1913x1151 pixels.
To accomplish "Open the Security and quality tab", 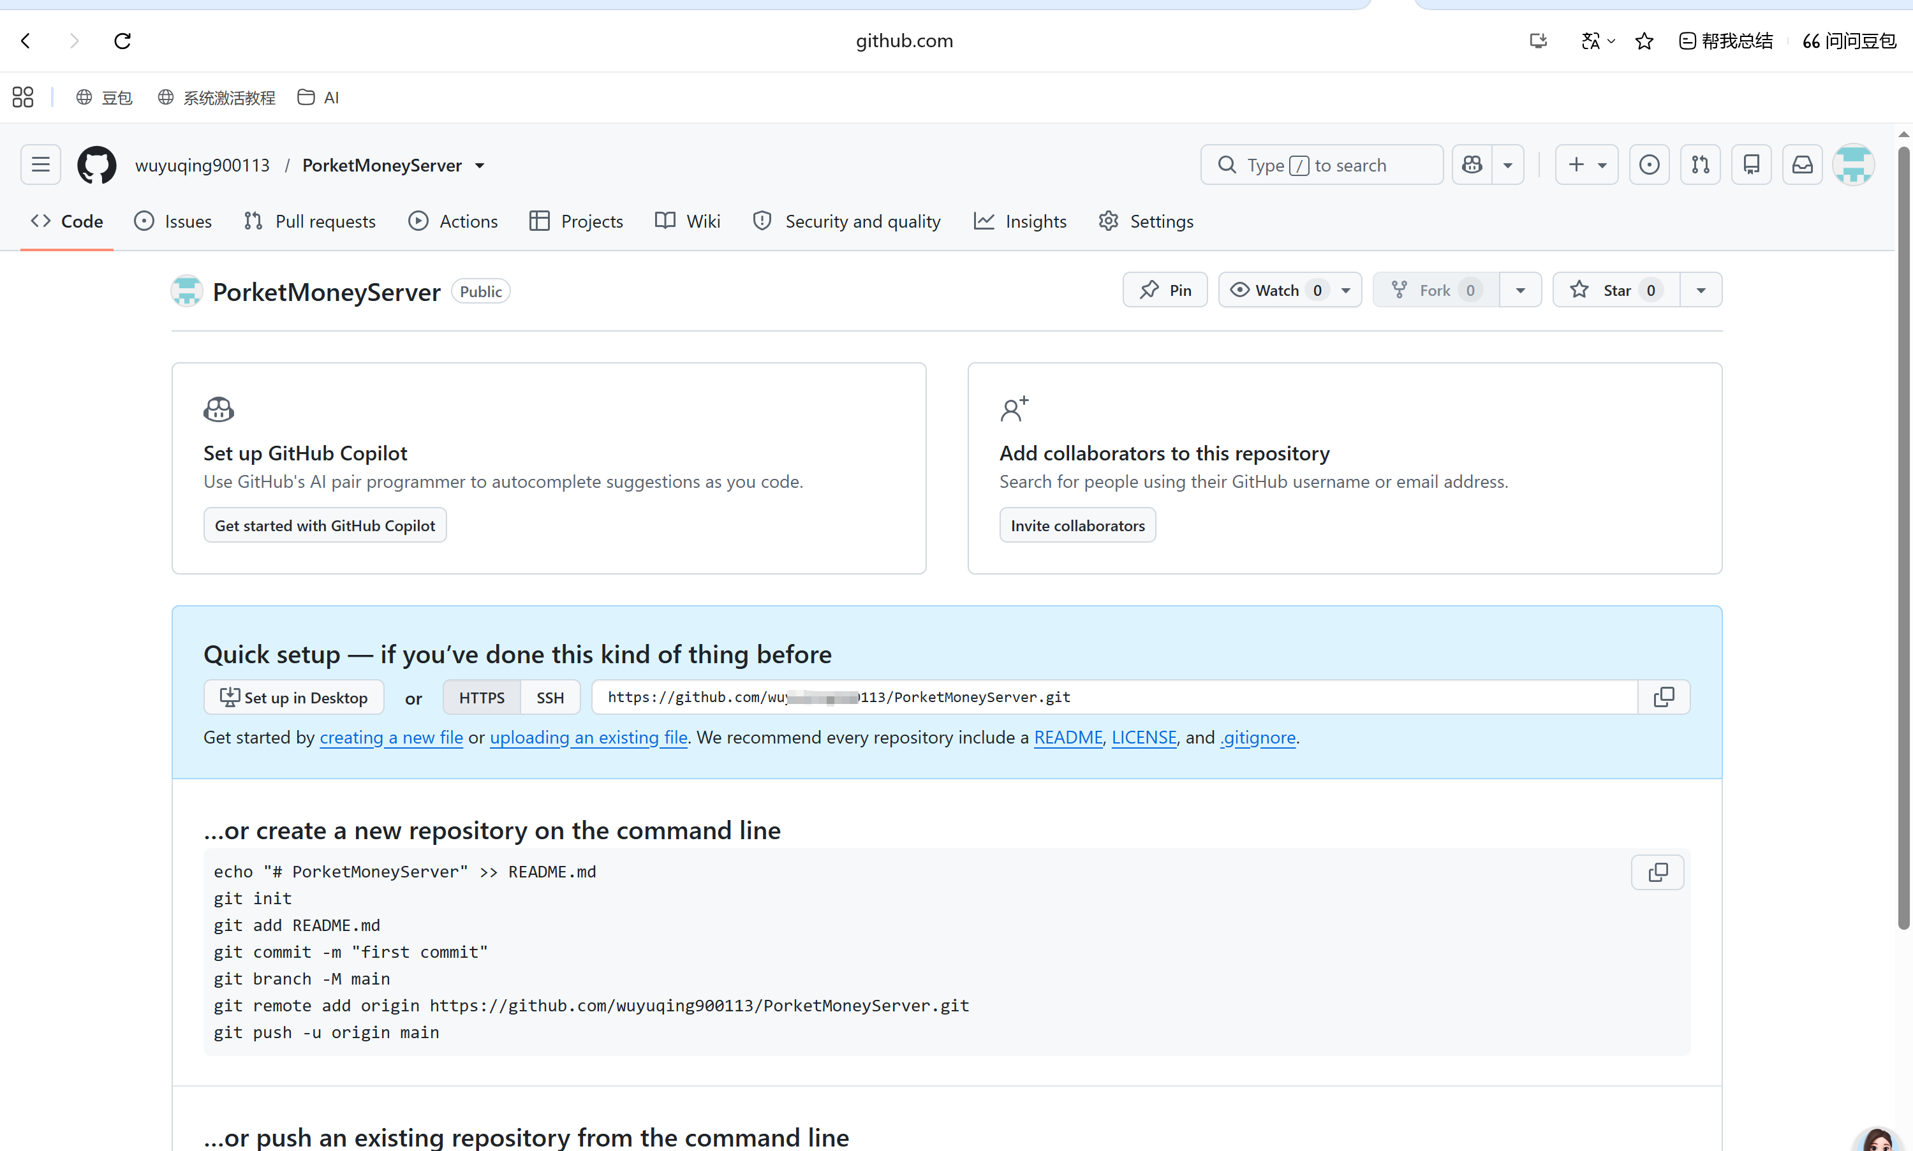I will tap(846, 221).
